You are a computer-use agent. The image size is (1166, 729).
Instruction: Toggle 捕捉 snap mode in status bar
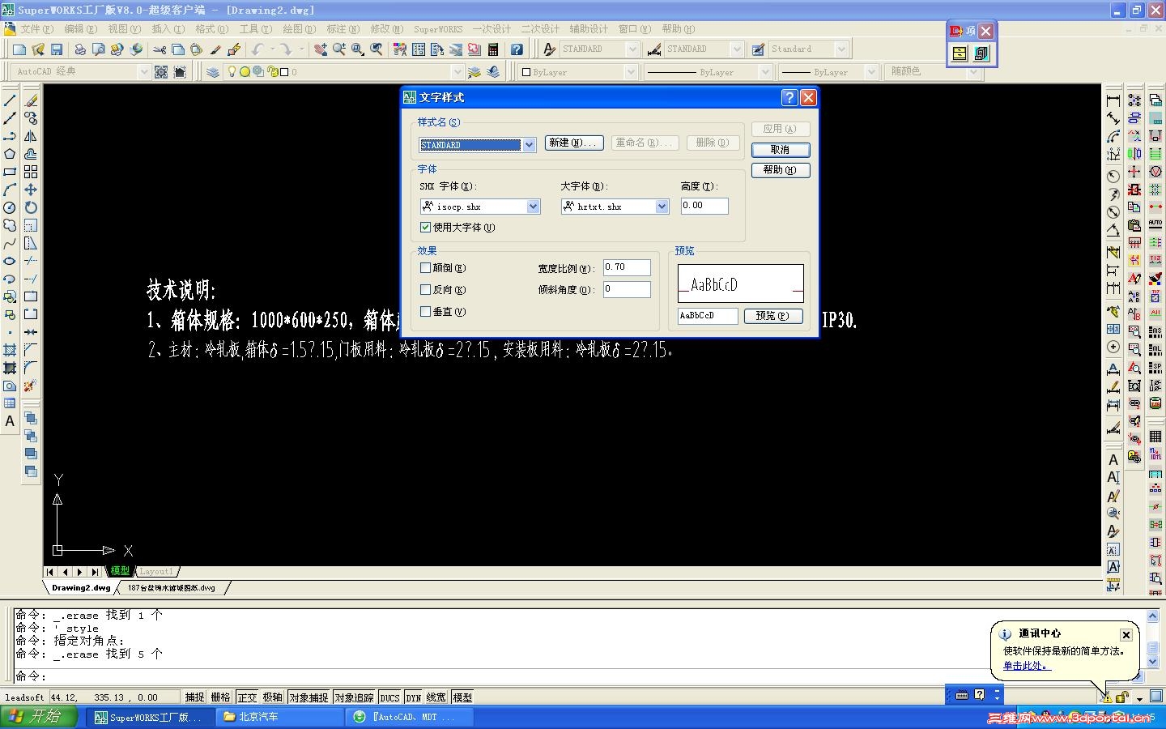[x=195, y=697]
